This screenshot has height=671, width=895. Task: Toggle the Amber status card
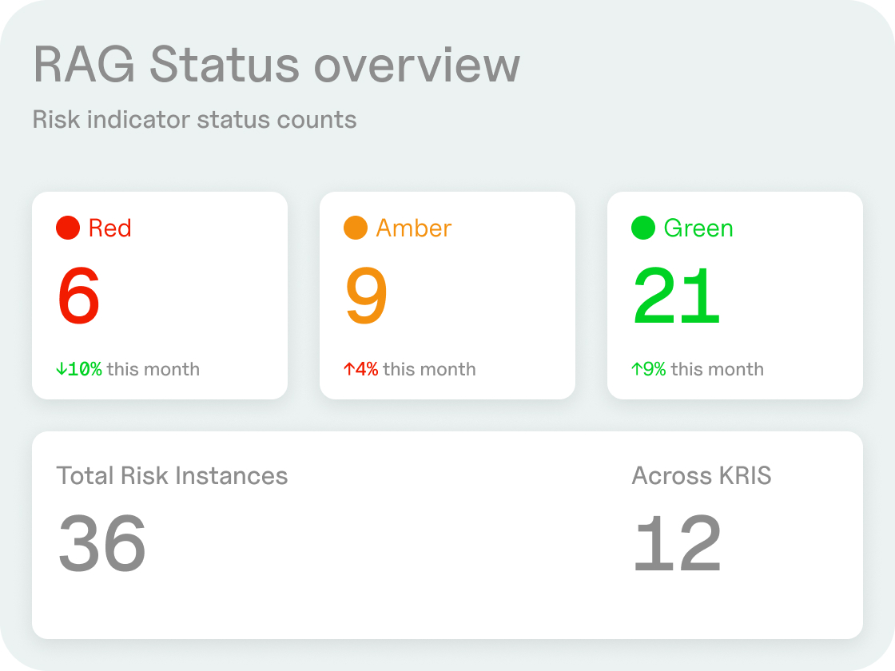[x=447, y=296]
